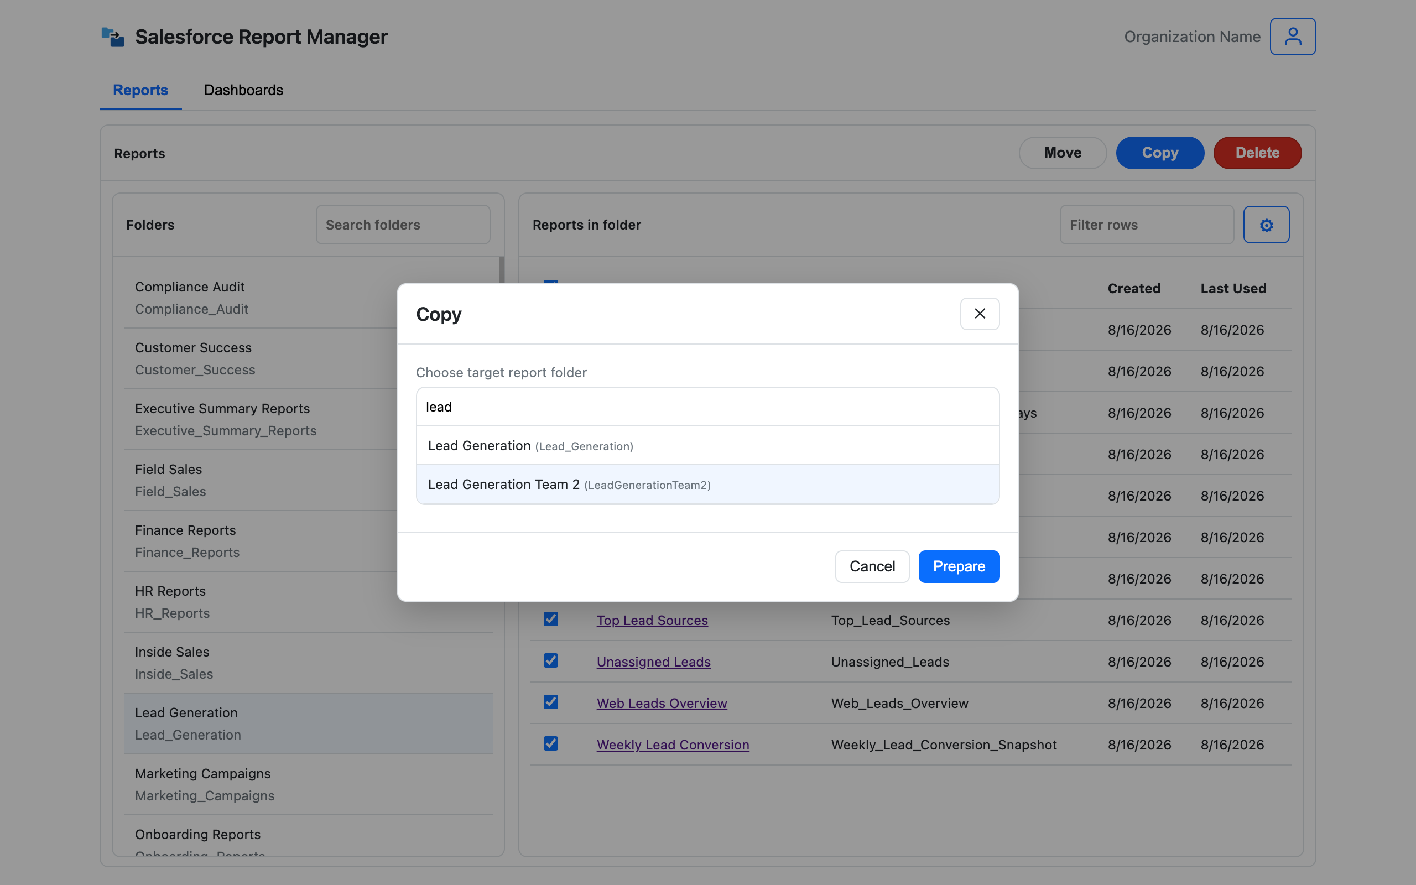The image size is (1416, 885).
Task: Select the Customer Success folder
Action: pos(308,359)
